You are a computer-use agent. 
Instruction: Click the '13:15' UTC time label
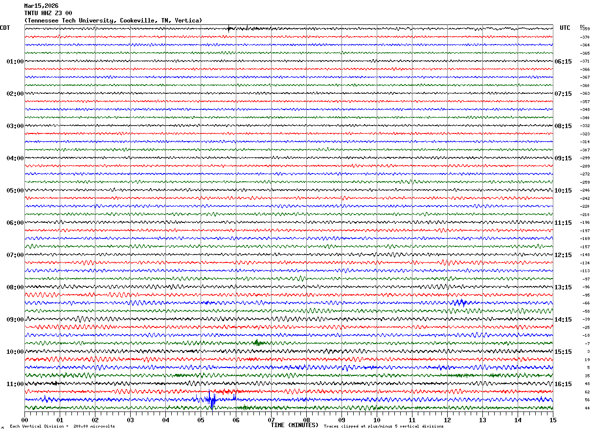click(563, 287)
